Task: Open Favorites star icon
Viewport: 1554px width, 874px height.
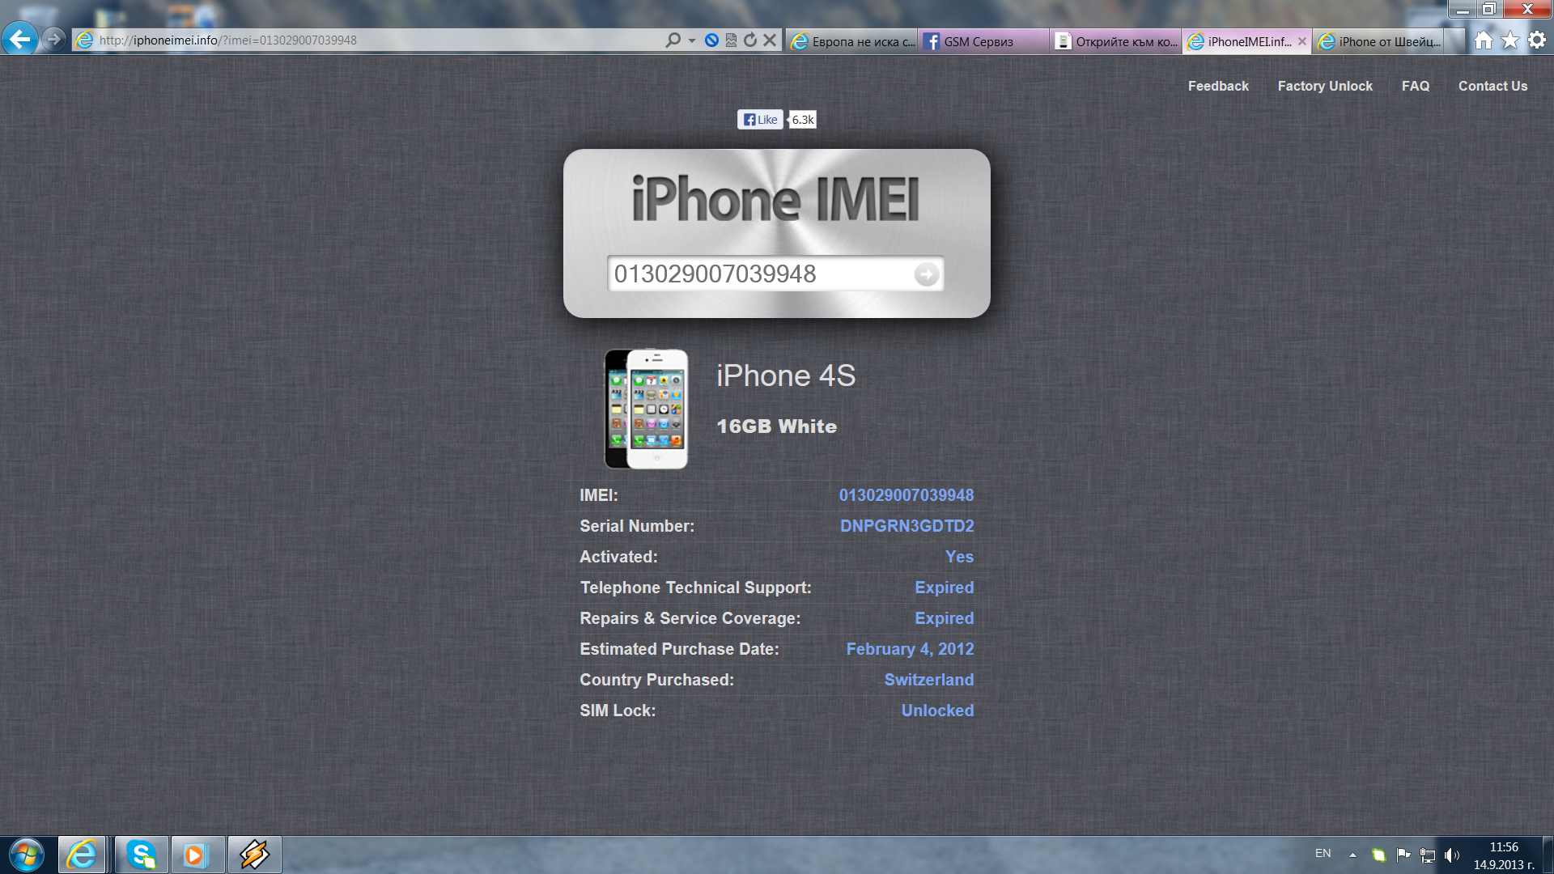Action: click(1510, 40)
